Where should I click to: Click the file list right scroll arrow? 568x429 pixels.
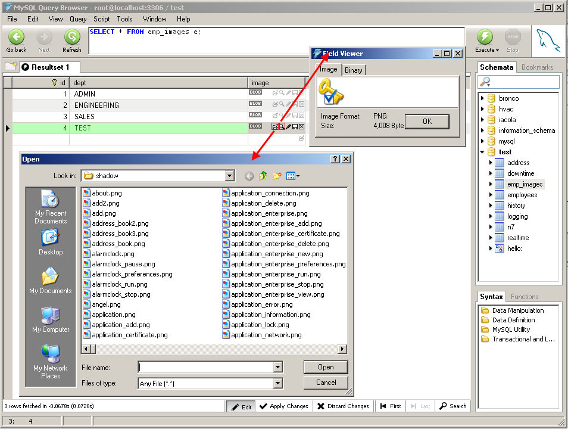[x=342, y=349]
